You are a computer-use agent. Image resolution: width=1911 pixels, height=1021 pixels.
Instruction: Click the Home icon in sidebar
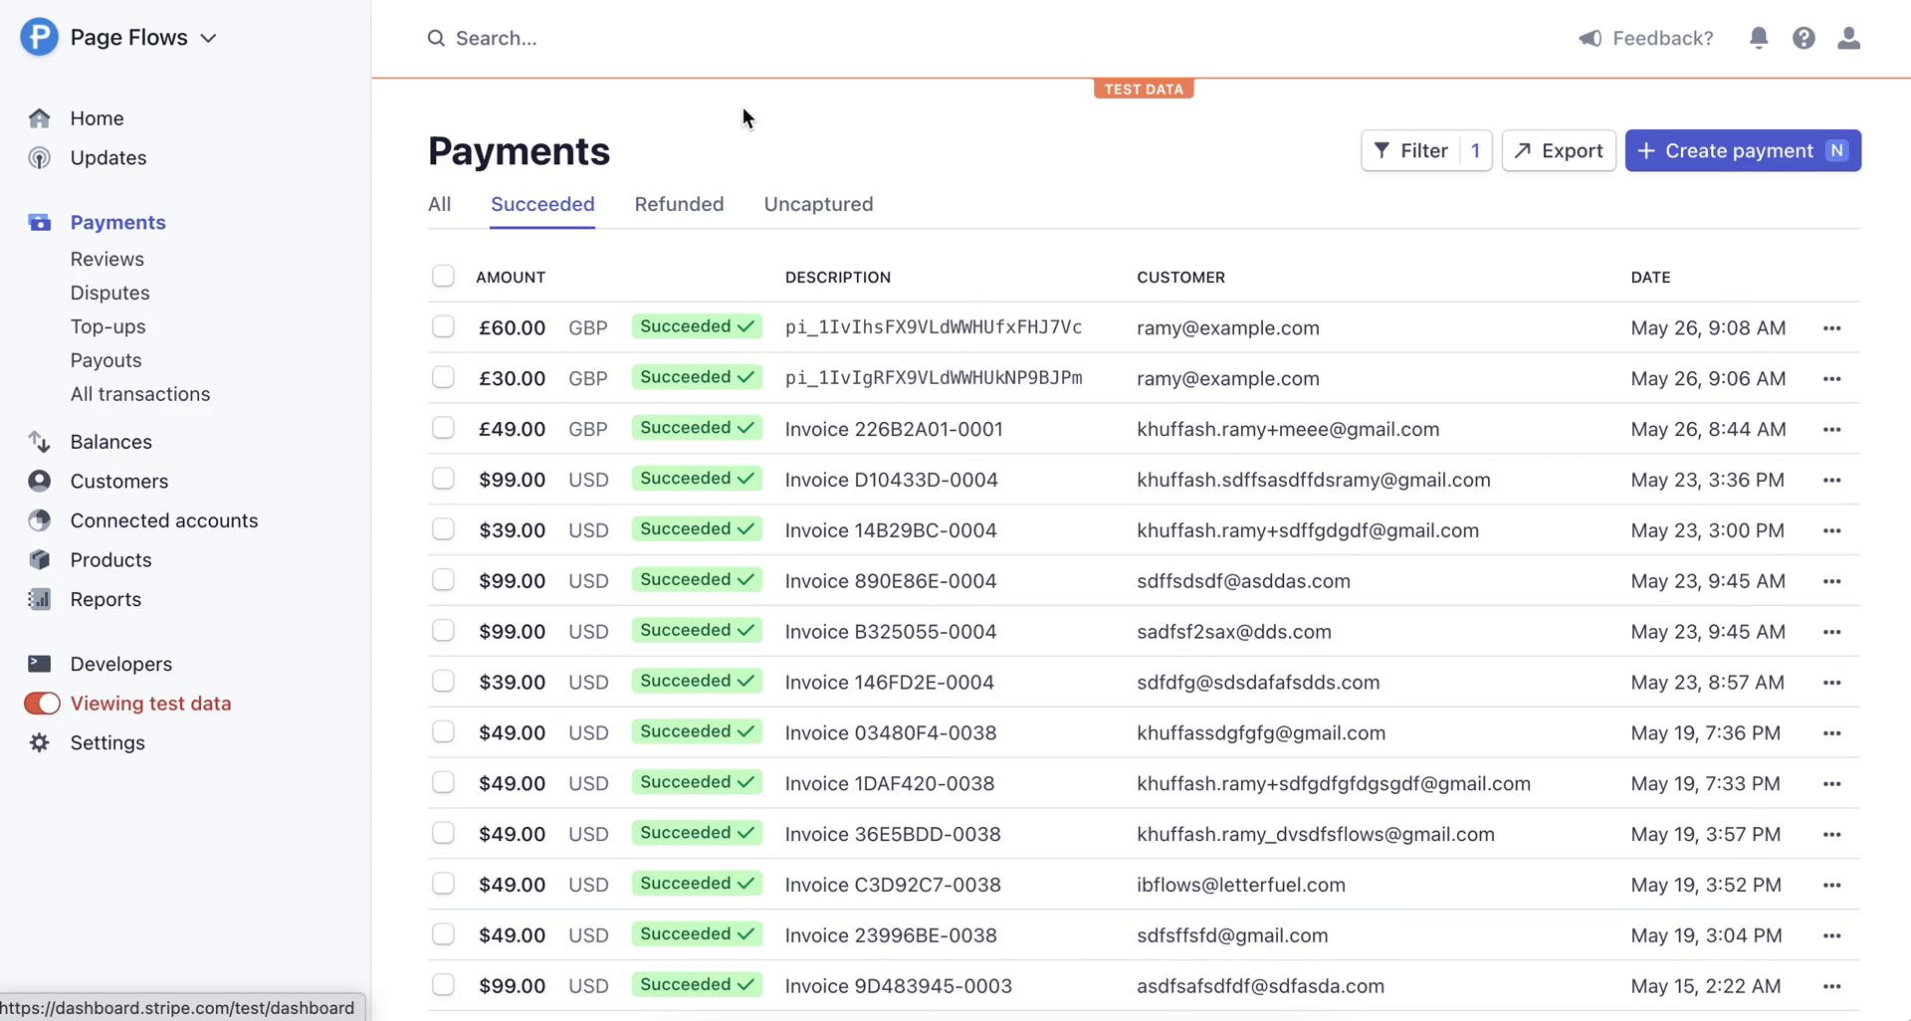click(40, 118)
